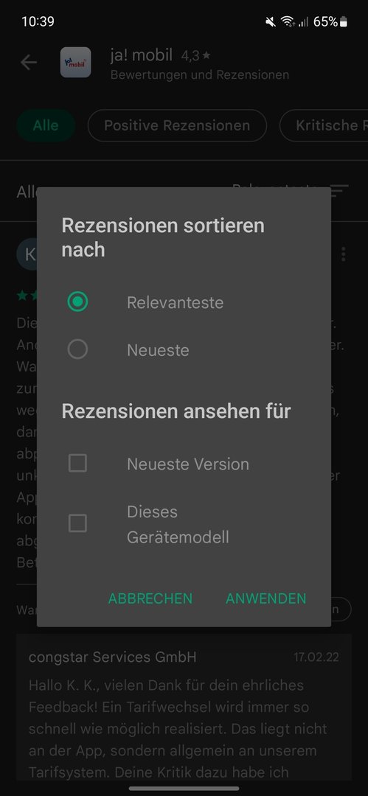Select the Positive Rezensionen filter chip

coord(177,125)
